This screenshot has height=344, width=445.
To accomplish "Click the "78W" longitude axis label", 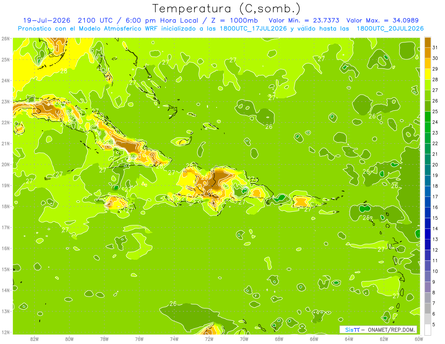I will 104,339.
